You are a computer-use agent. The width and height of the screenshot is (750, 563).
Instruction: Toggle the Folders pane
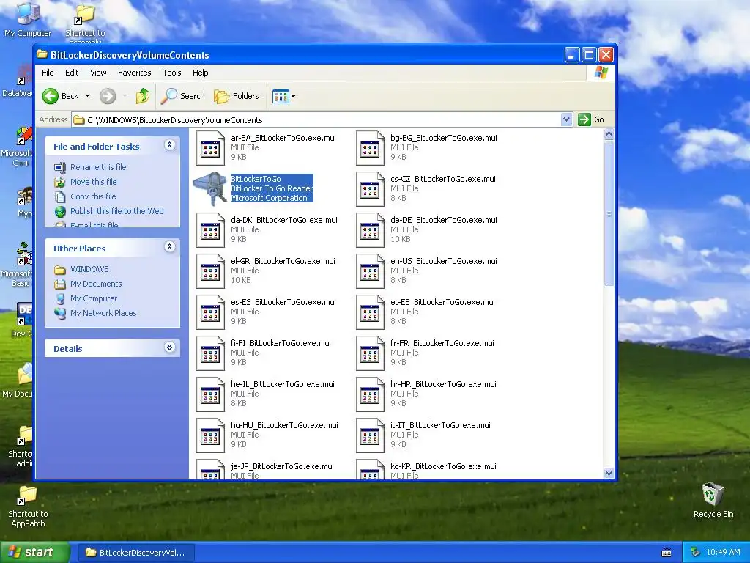tap(237, 96)
